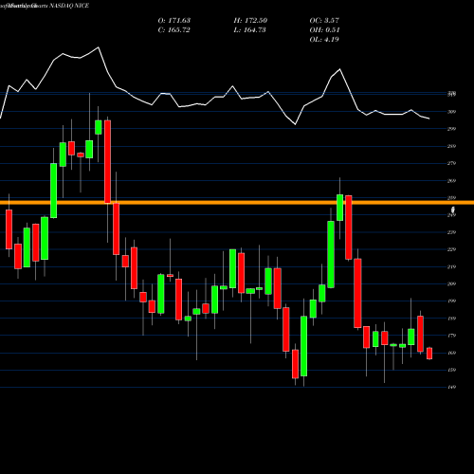Viewport: 474px width, 474px height.
Task: Click the 149 price axis label
Action: tap(452, 387)
